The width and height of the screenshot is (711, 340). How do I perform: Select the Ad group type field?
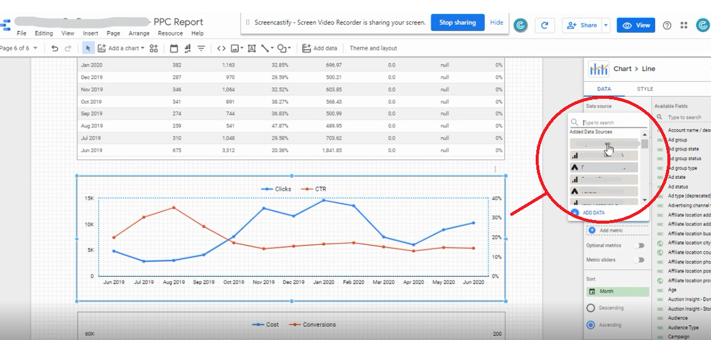click(x=683, y=168)
